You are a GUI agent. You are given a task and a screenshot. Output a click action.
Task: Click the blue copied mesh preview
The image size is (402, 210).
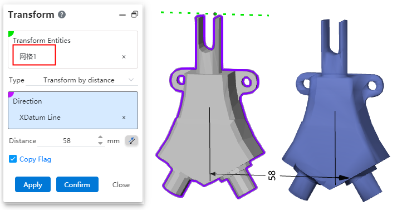coord(336,110)
